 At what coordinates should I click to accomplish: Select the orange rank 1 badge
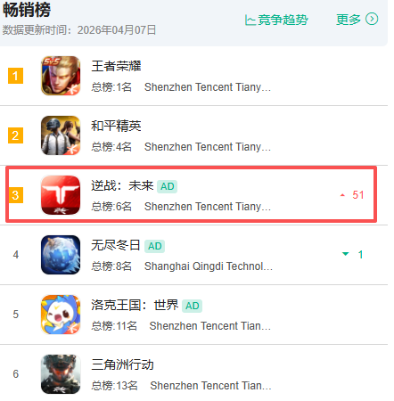tap(15, 76)
